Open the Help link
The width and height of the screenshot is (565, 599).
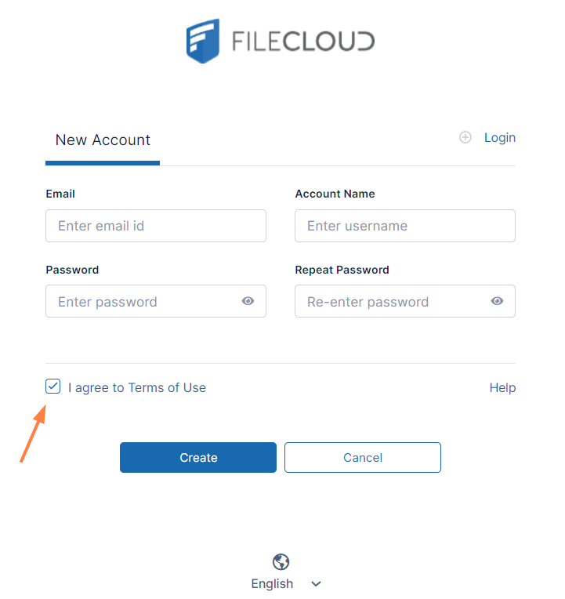[502, 387]
